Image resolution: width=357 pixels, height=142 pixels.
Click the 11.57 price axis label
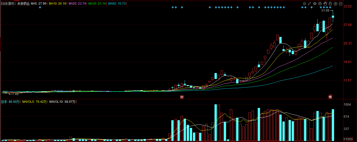pos(348,80)
